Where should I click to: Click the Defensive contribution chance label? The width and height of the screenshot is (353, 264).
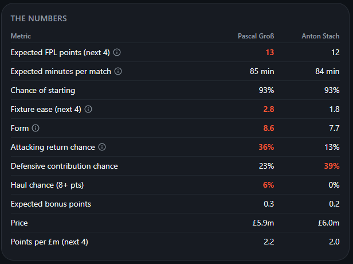click(x=64, y=166)
